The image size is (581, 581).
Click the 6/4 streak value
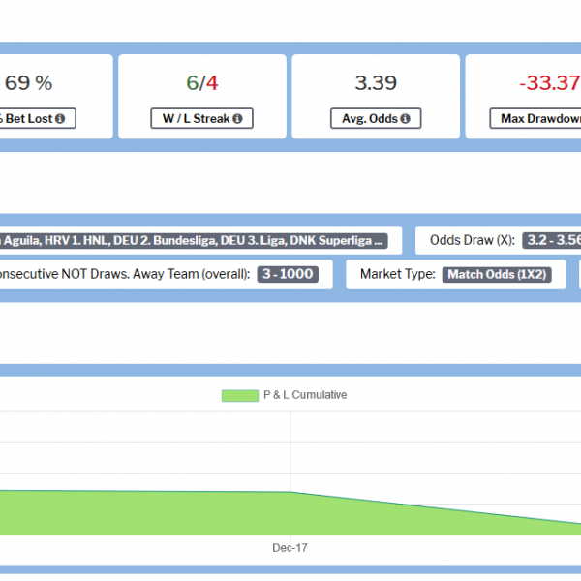click(200, 83)
